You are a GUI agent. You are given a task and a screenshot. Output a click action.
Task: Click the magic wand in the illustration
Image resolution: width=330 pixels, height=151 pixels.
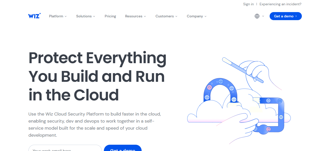pyautogui.click(x=242, y=70)
